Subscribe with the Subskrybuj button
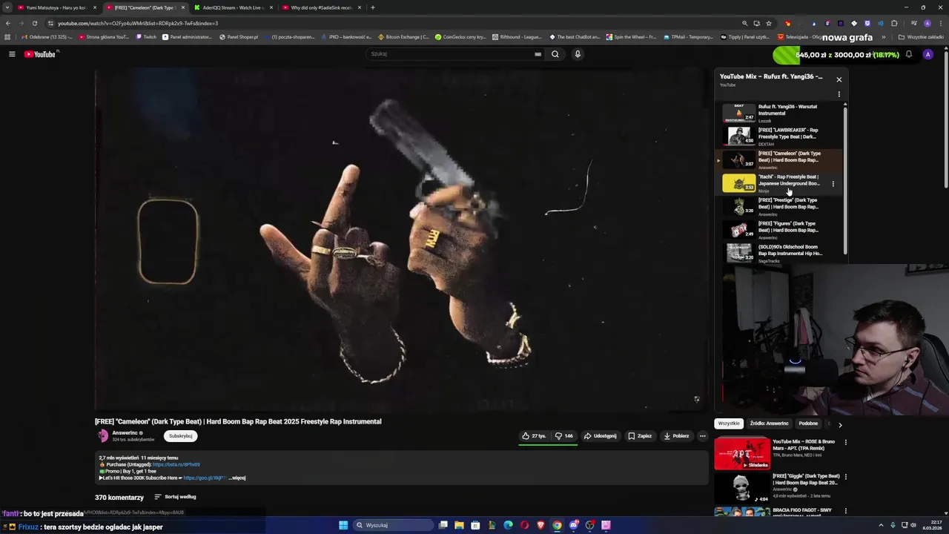 (x=180, y=436)
